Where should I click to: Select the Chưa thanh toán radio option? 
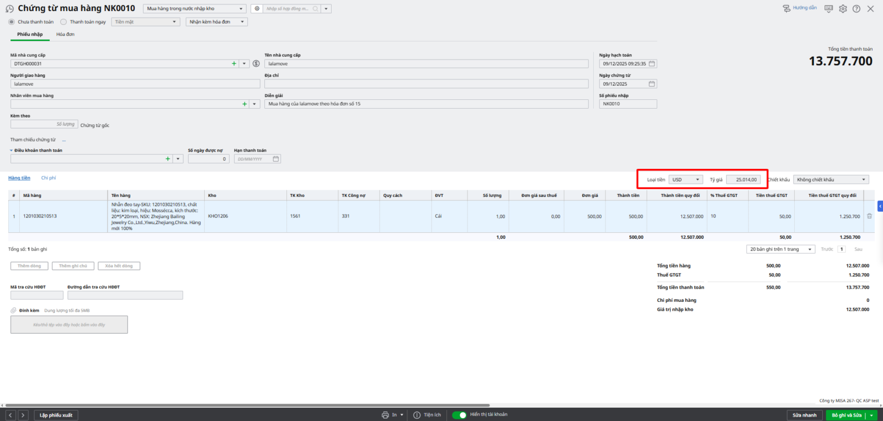[12, 22]
